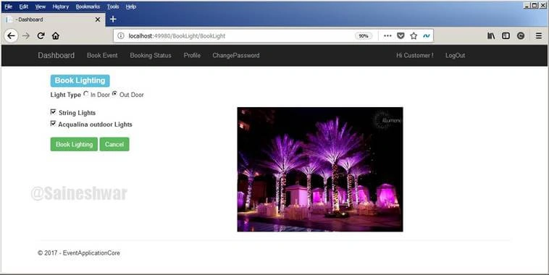Screen dimensions: 549x275
Task: Open the Firefox hamburger menu
Action: tap(539, 35)
